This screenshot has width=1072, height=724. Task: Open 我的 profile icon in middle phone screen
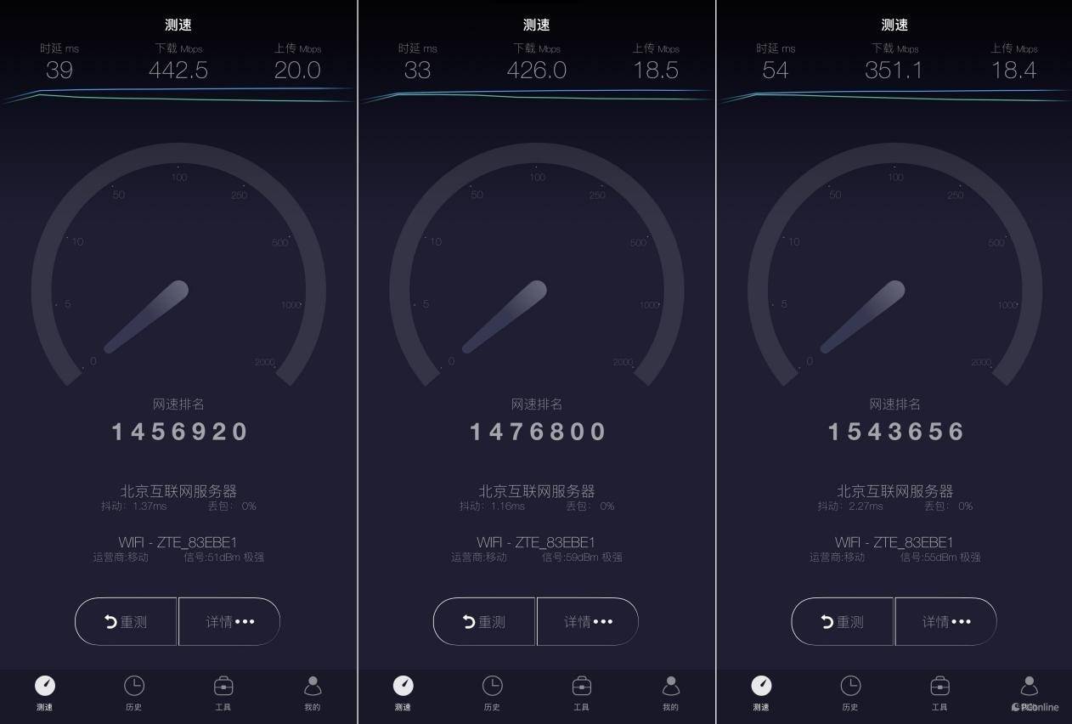(x=671, y=685)
